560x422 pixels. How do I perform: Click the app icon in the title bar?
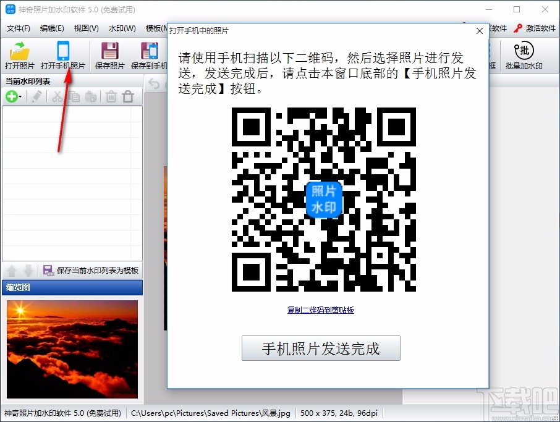(x=11, y=9)
